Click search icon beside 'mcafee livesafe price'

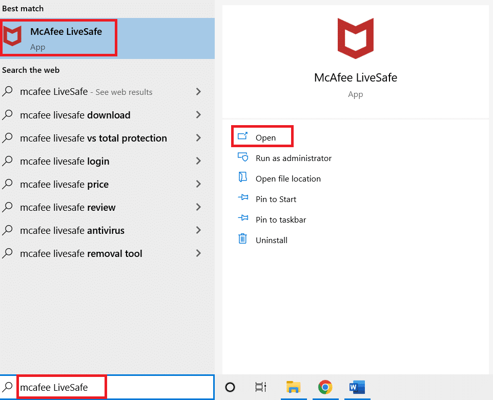[7, 184]
